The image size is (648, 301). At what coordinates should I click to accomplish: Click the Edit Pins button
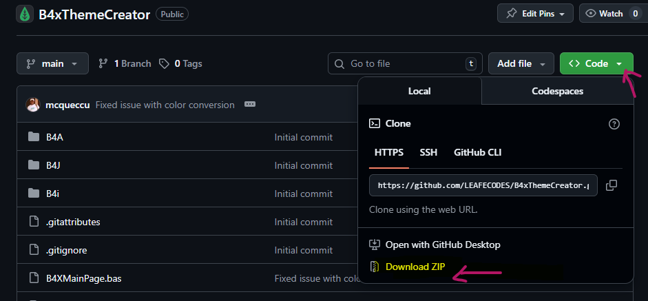click(535, 14)
